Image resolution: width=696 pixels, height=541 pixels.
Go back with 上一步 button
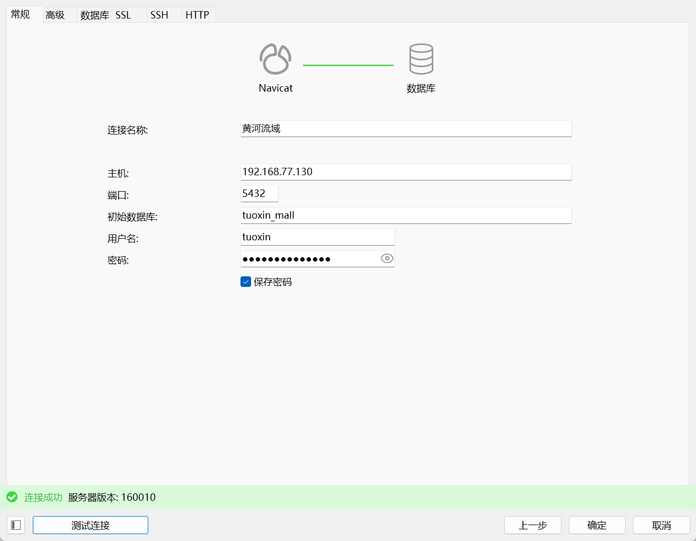(533, 525)
